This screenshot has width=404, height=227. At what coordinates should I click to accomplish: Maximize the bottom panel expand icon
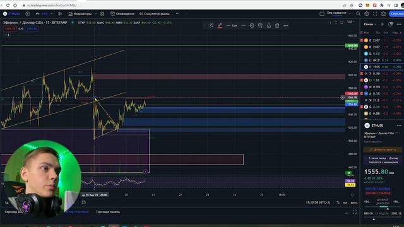(355, 212)
